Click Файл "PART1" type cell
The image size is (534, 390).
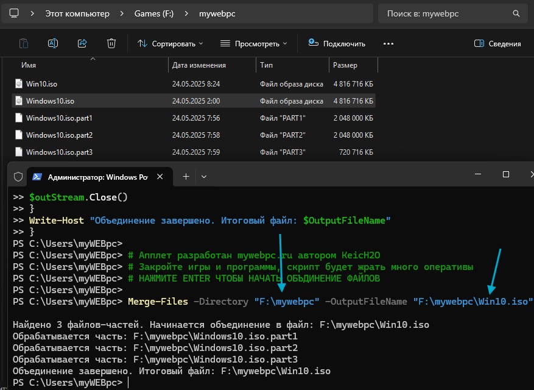(x=283, y=118)
